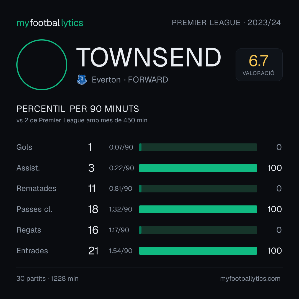
Task: Click the 30 partits · 1228 min footer
Action: point(48,279)
